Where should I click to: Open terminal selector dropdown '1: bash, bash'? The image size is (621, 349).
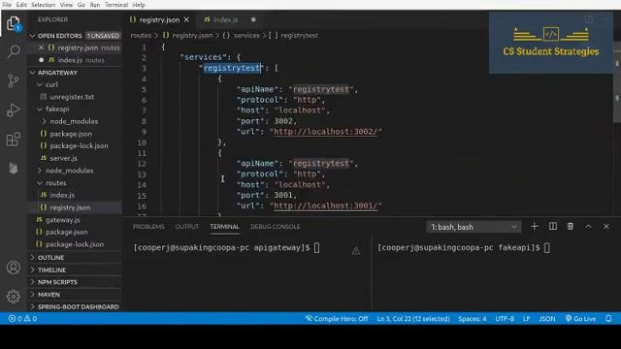[474, 227]
